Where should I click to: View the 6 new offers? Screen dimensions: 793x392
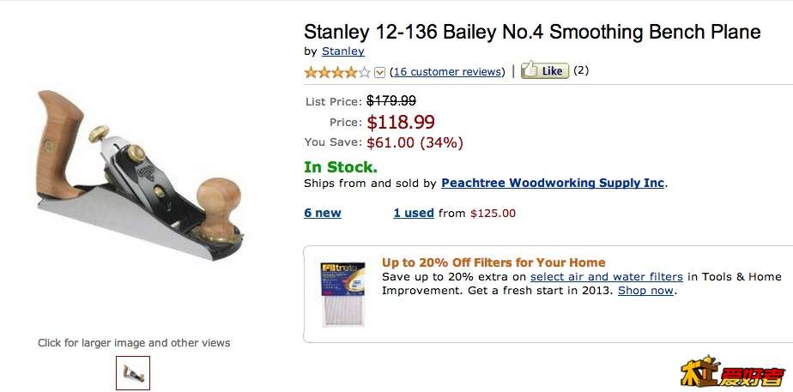point(322,213)
